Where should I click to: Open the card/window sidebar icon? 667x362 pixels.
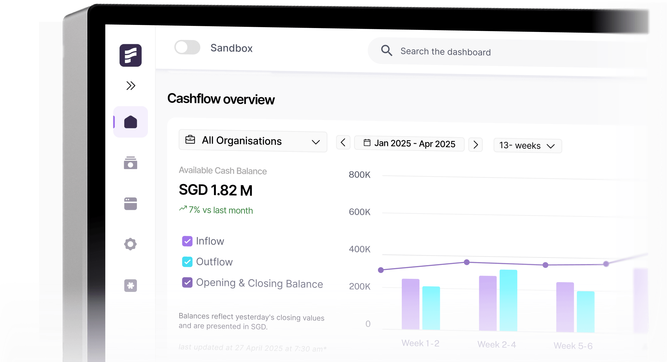[130, 204]
